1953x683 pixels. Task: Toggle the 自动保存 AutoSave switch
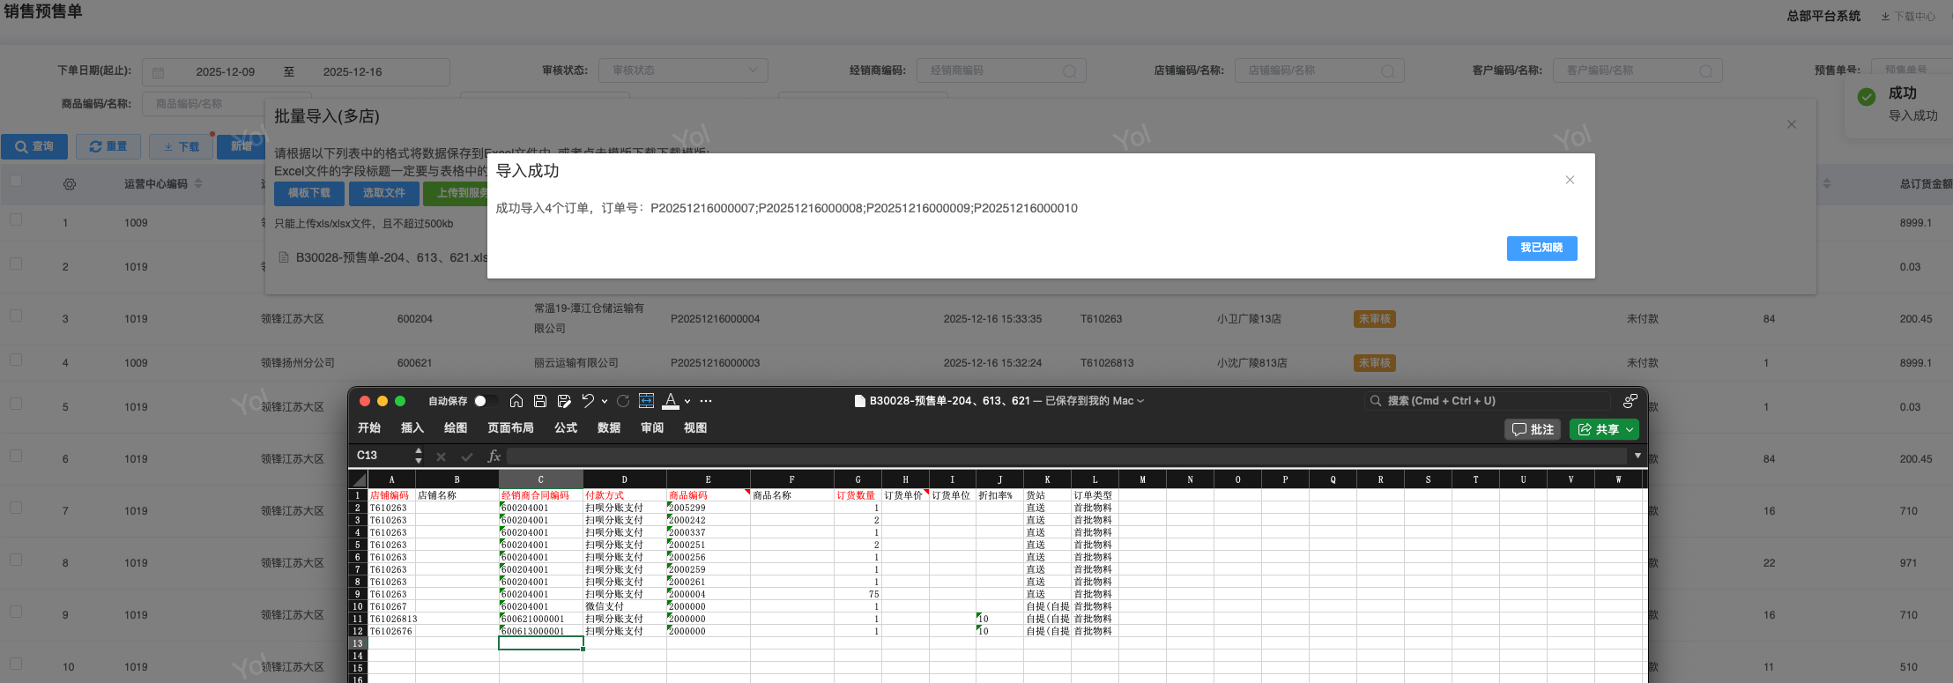pyautogui.click(x=484, y=401)
